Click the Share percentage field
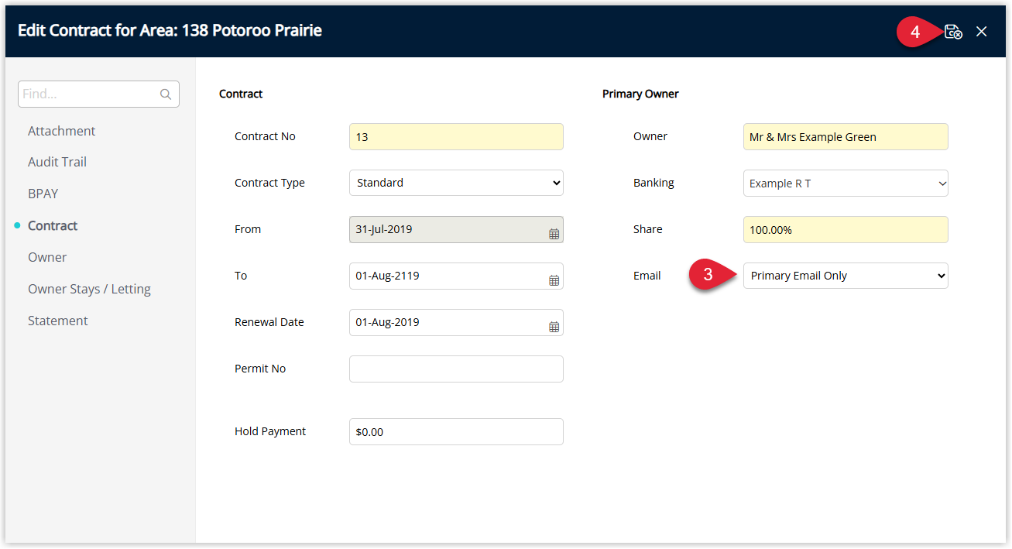This screenshot has height=549, width=1012. 846,229
